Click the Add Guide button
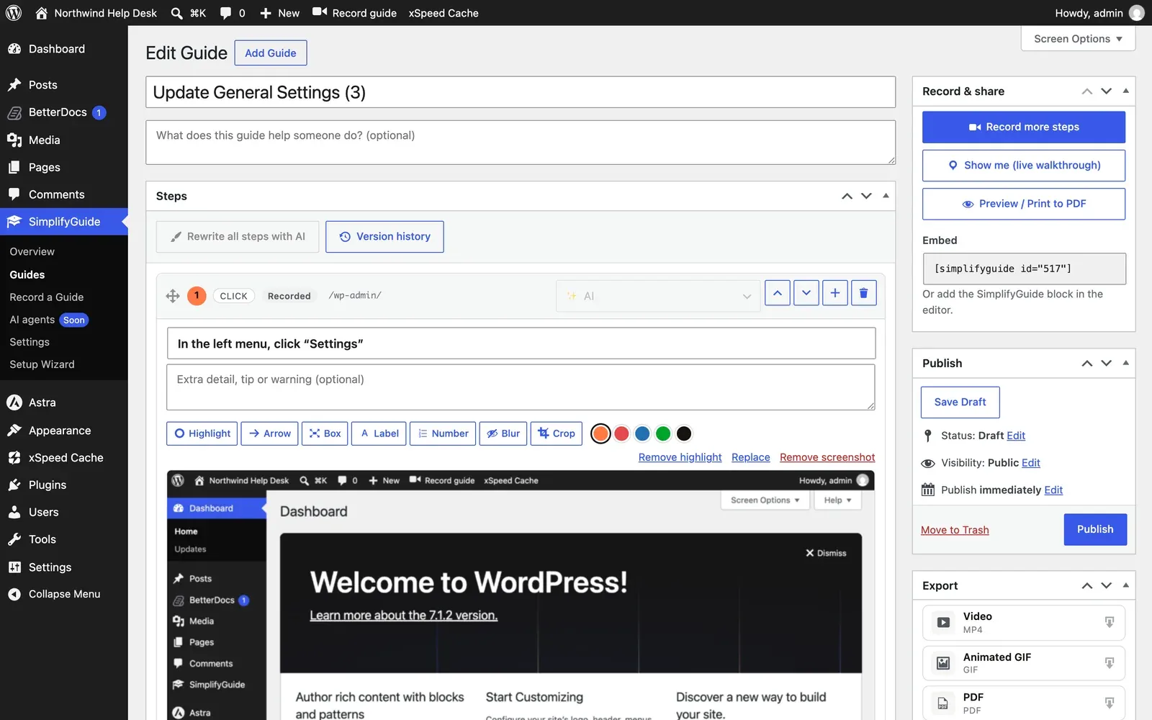This screenshot has height=720, width=1152. [x=271, y=53]
